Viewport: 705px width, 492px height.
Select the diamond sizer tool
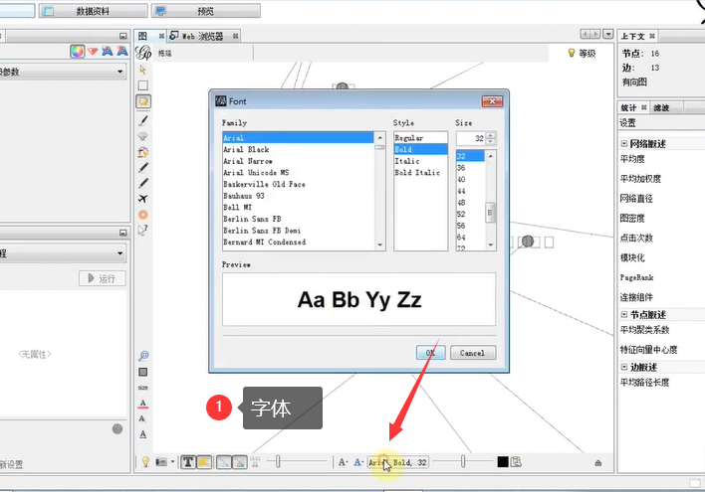point(143,136)
